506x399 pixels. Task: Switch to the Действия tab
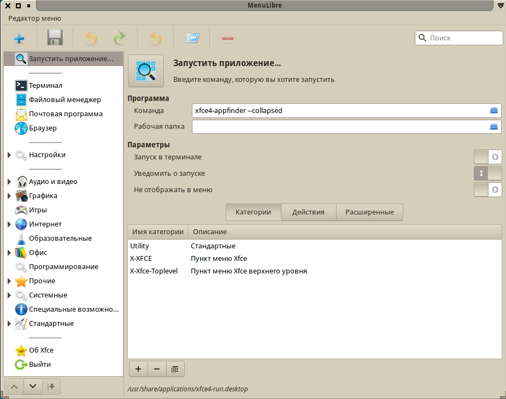tap(309, 212)
